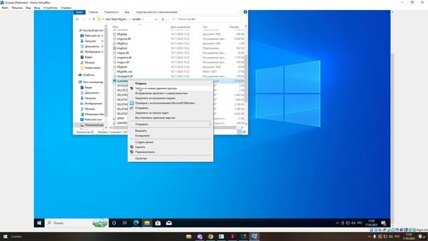Select the MigUser file

pos(122,67)
